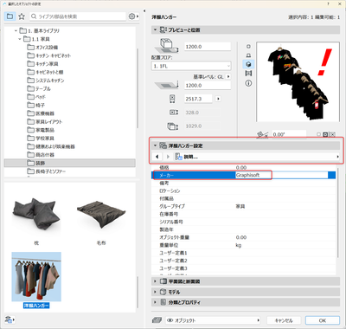Edit the base level offset 1200.0 field
The image size is (346, 329).
[208, 86]
